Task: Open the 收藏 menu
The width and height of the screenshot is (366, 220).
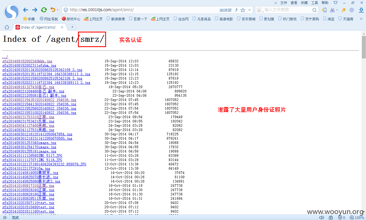Action: [304, 3]
